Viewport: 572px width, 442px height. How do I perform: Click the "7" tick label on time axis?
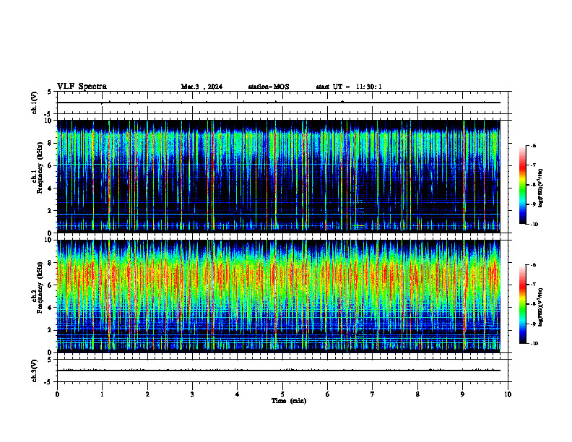(x=373, y=394)
